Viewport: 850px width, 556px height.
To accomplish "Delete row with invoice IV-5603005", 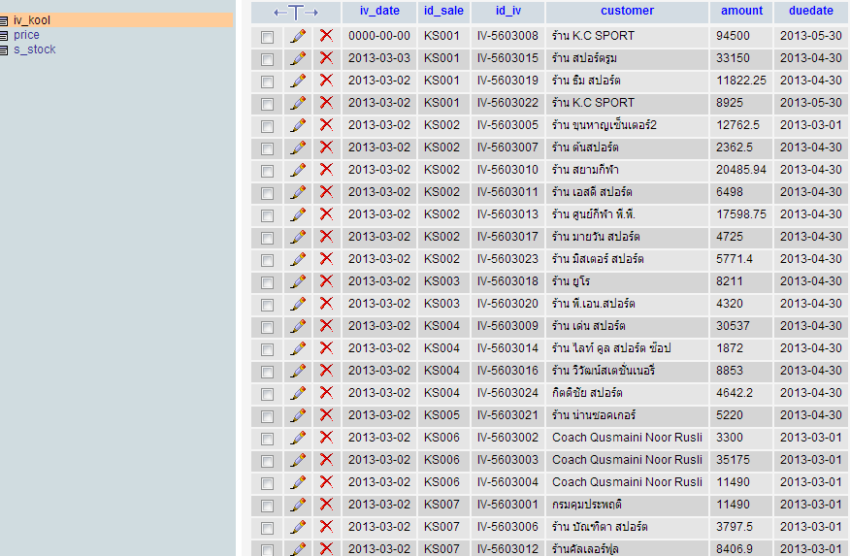I will (x=326, y=124).
